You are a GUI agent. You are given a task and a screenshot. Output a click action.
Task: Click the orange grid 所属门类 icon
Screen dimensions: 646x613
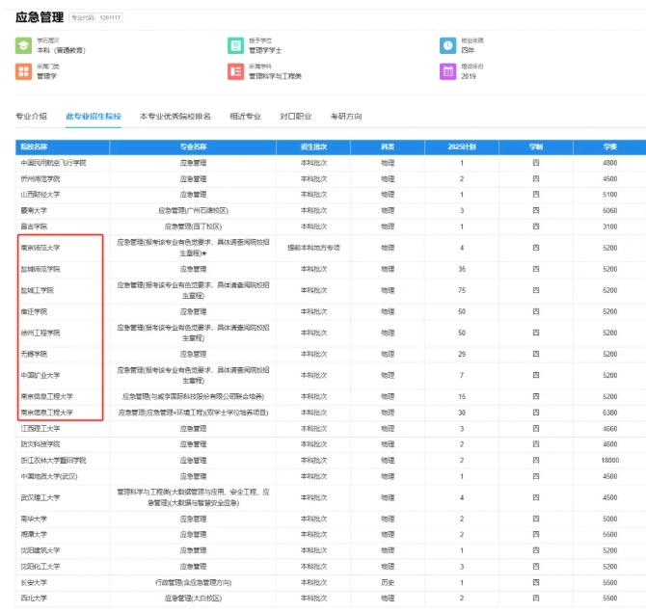point(23,71)
